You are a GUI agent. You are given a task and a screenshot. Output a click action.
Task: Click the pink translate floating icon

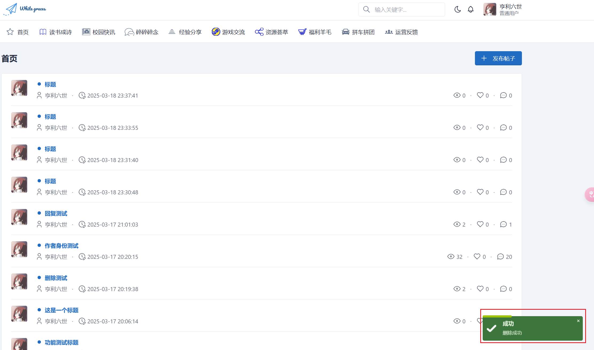coord(590,194)
